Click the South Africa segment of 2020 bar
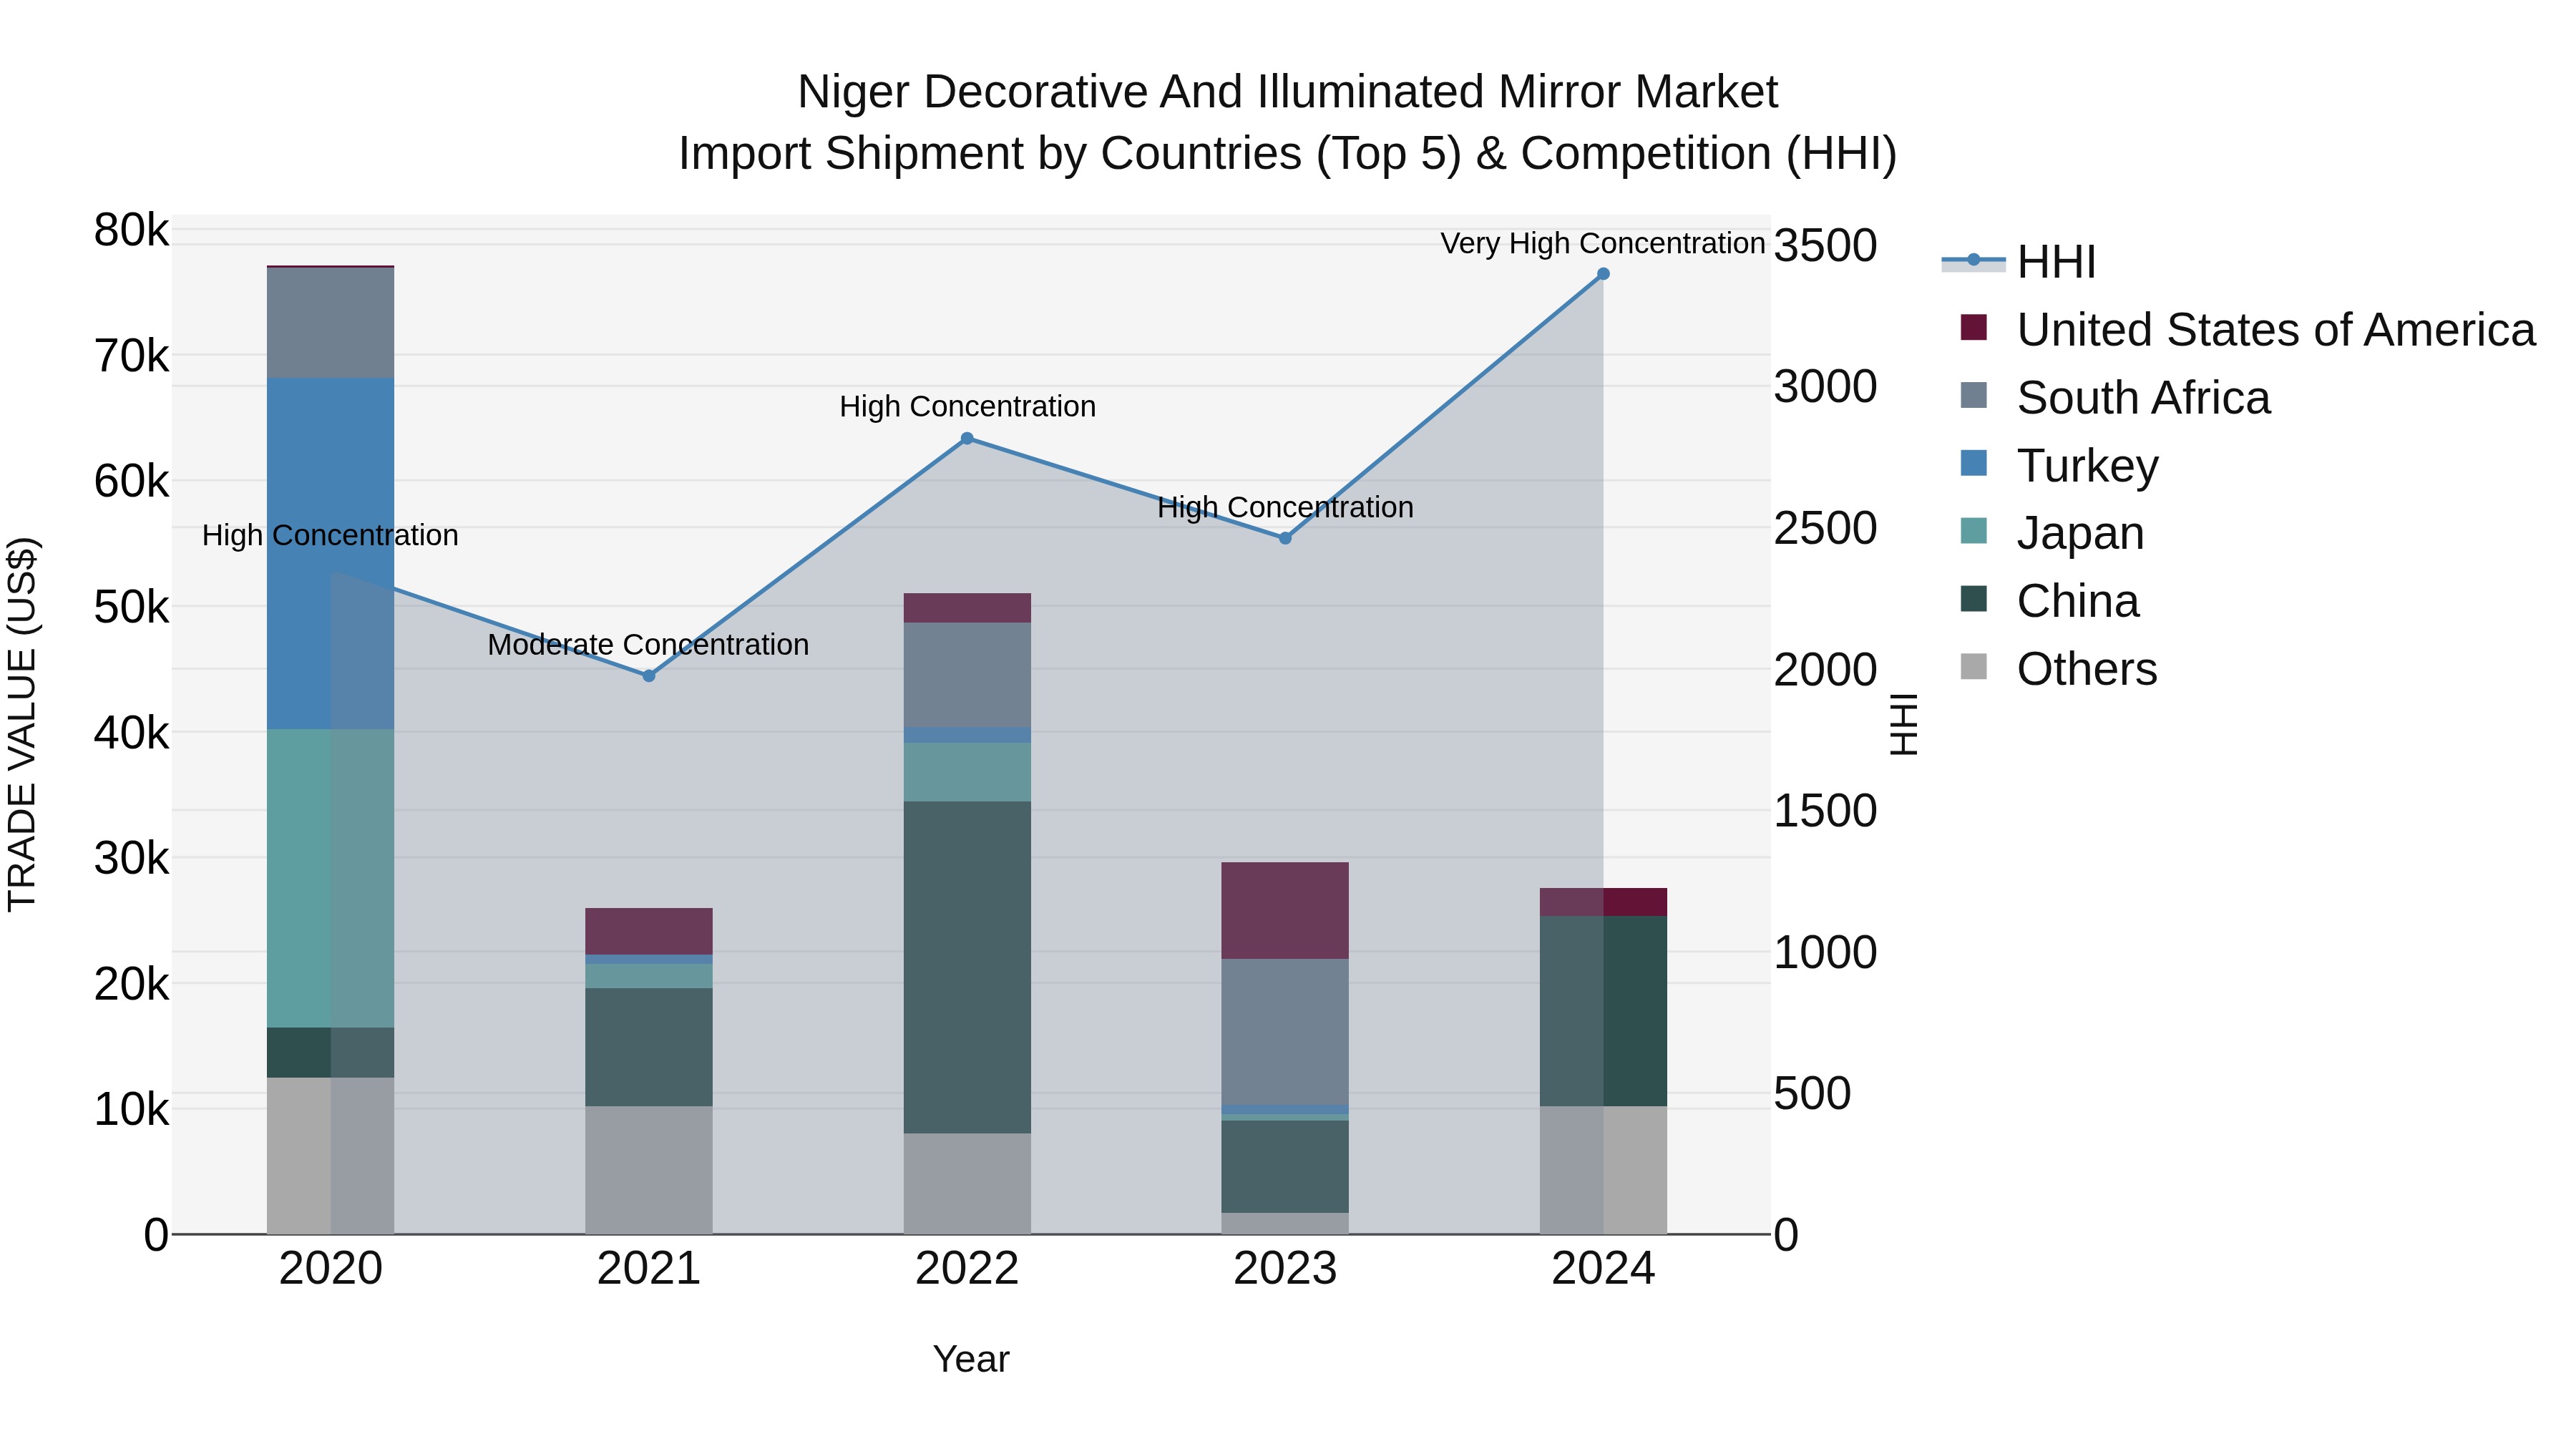Viewport: 2576px width, 1449px height. 330,323
